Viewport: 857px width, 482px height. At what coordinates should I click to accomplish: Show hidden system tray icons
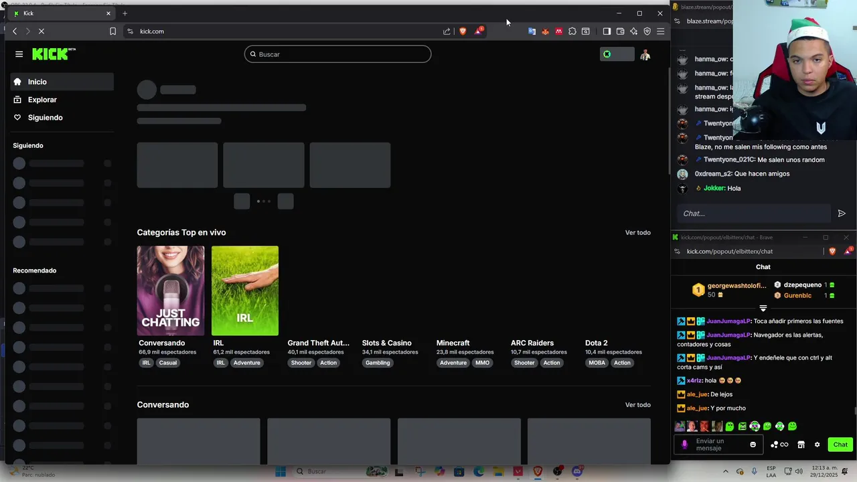726,471
